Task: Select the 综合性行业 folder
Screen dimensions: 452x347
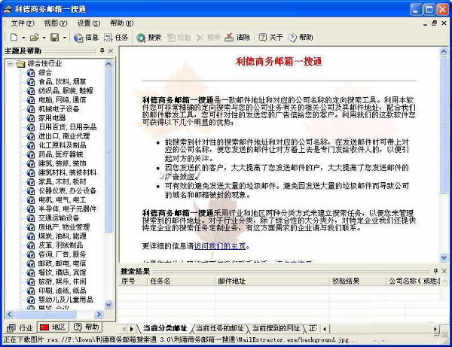Action: pyautogui.click(x=39, y=63)
